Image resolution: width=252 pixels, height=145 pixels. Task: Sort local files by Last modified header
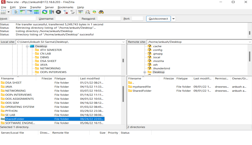(91, 79)
